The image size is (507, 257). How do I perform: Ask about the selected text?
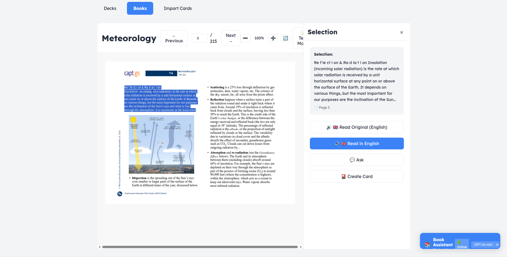click(x=356, y=160)
